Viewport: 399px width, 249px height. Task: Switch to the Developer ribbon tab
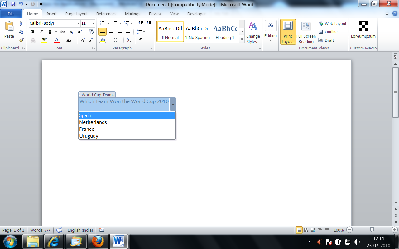coord(196,14)
